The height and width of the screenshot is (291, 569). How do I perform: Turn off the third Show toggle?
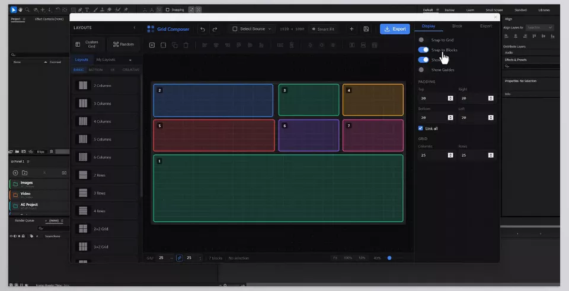[423, 60]
